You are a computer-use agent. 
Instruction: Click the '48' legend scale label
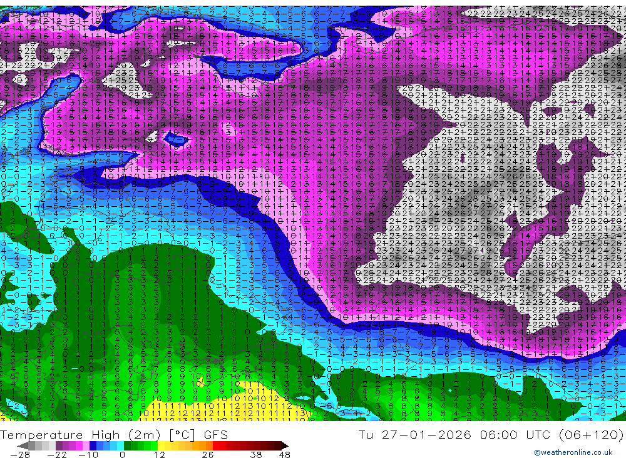(x=285, y=455)
